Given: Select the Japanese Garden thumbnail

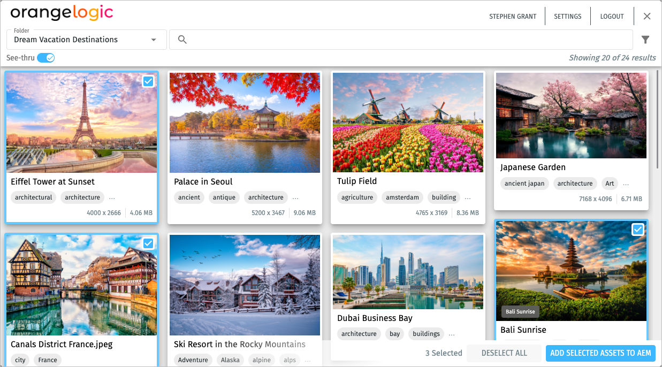Looking at the screenshot, I should [571, 116].
